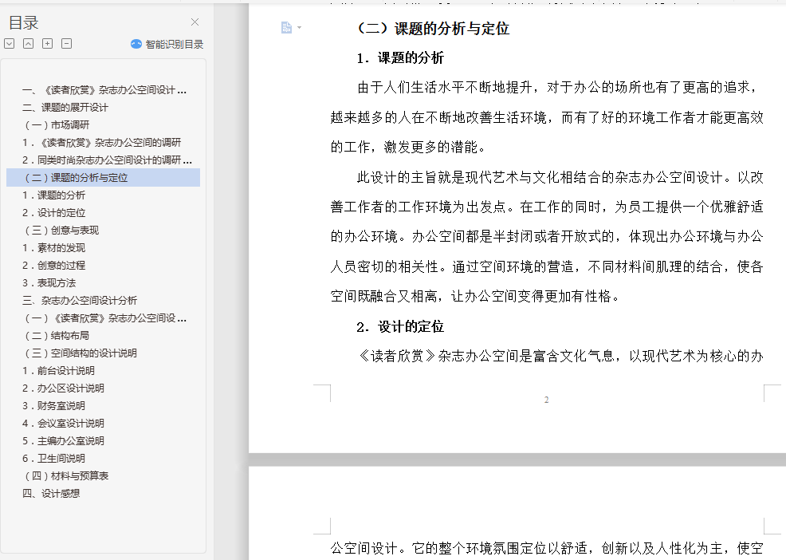
Task: Click the expand-all down chevron icon
Action: tap(9, 44)
